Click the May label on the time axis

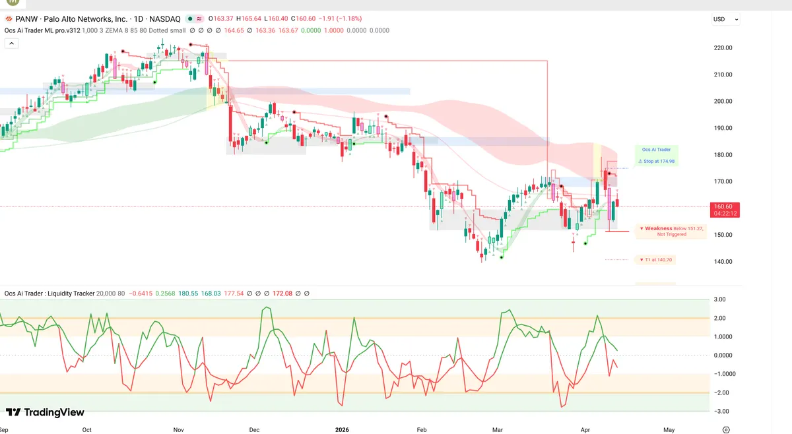click(x=669, y=429)
